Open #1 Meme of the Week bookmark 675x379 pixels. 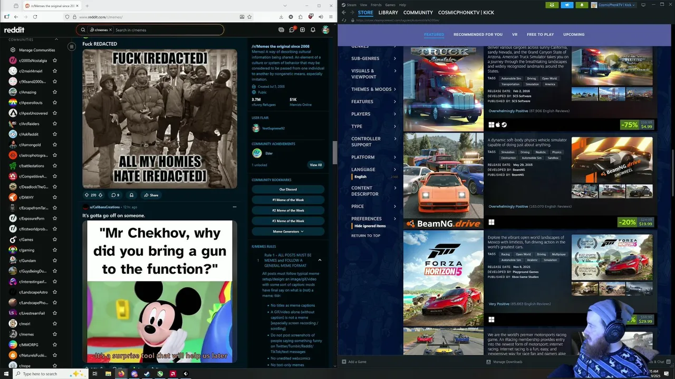coord(288,200)
